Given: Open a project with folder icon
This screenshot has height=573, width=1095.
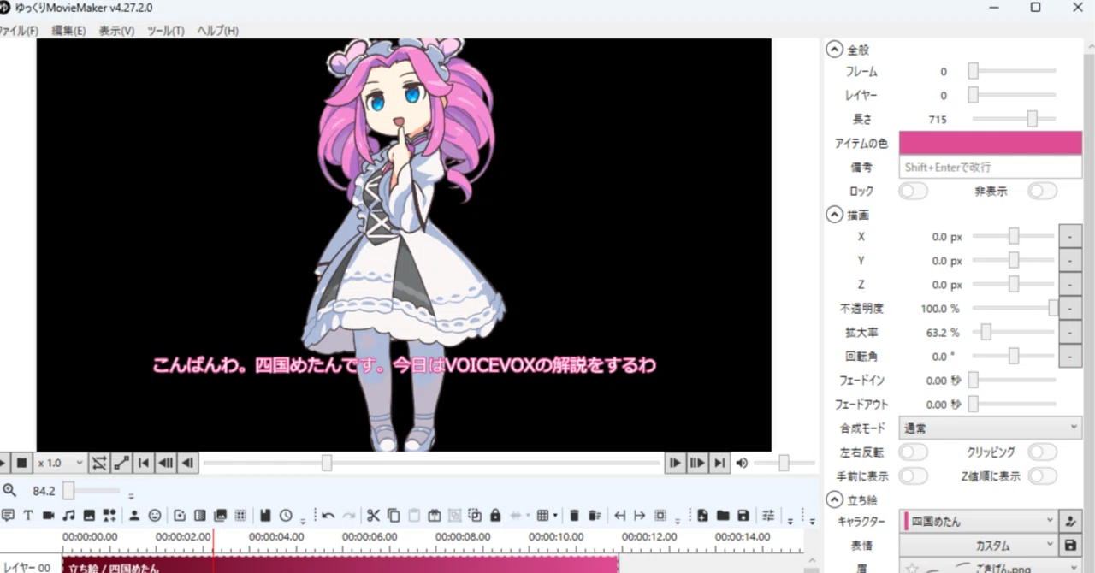Looking at the screenshot, I should pos(723,516).
